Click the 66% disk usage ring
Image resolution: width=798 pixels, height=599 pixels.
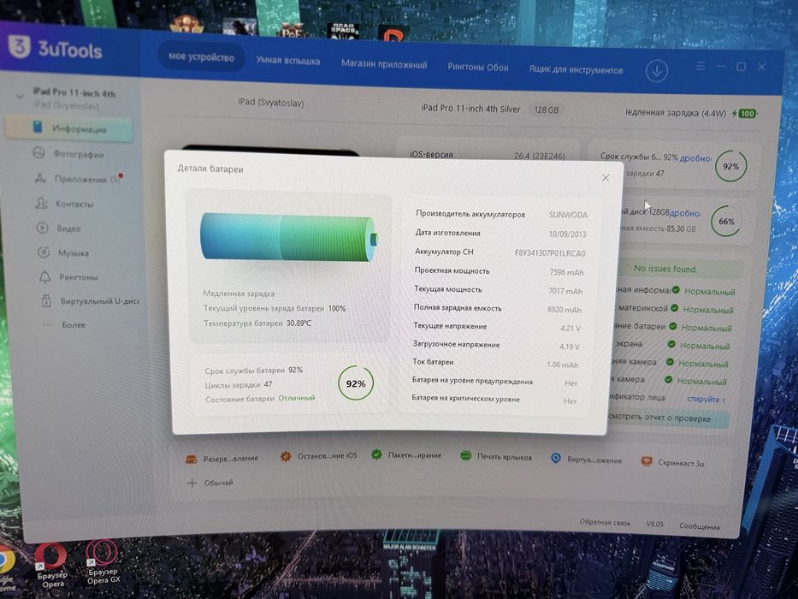tap(726, 222)
